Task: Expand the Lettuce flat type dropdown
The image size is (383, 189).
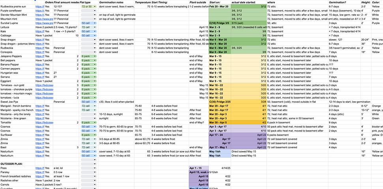Action: 95,27
